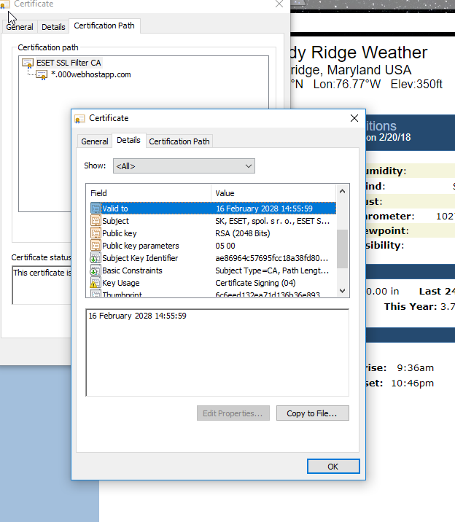Click the Public key parameters icon
This screenshot has height=522, width=455.
pyautogui.click(x=96, y=246)
